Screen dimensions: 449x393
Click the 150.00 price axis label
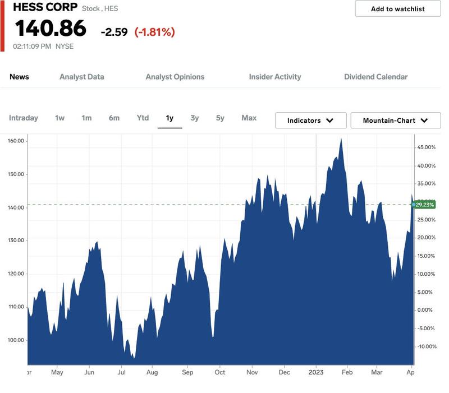pyautogui.click(x=16, y=174)
